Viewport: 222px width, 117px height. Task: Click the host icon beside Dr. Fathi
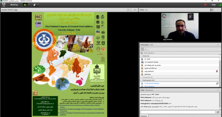[x=142, y=59]
